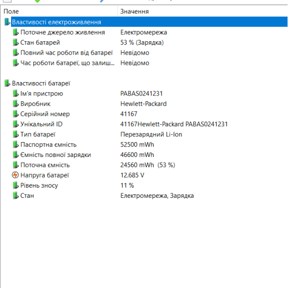This screenshot has width=288, height=288.
Task: Select the Унікальний ID row label
Action: (x=41, y=124)
